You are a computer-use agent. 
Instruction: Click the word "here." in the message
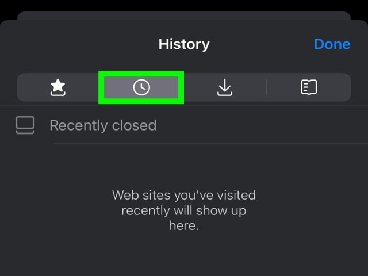(184, 225)
